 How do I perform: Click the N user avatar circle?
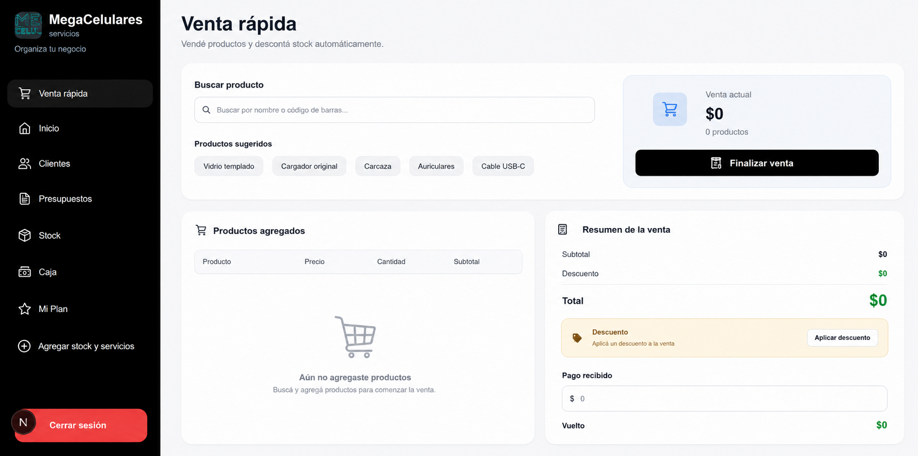pyautogui.click(x=23, y=422)
